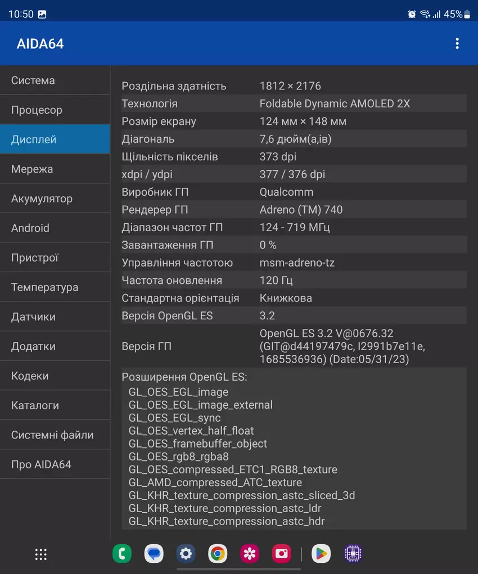Open the three-dot overflow menu
Image resolution: width=478 pixels, height=574 pixels.
pos(457,43)
